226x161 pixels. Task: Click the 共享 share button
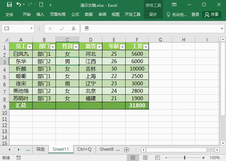(211, 14)
